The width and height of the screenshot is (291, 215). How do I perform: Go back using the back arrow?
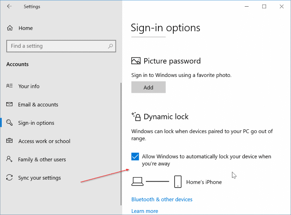(9, 7)
